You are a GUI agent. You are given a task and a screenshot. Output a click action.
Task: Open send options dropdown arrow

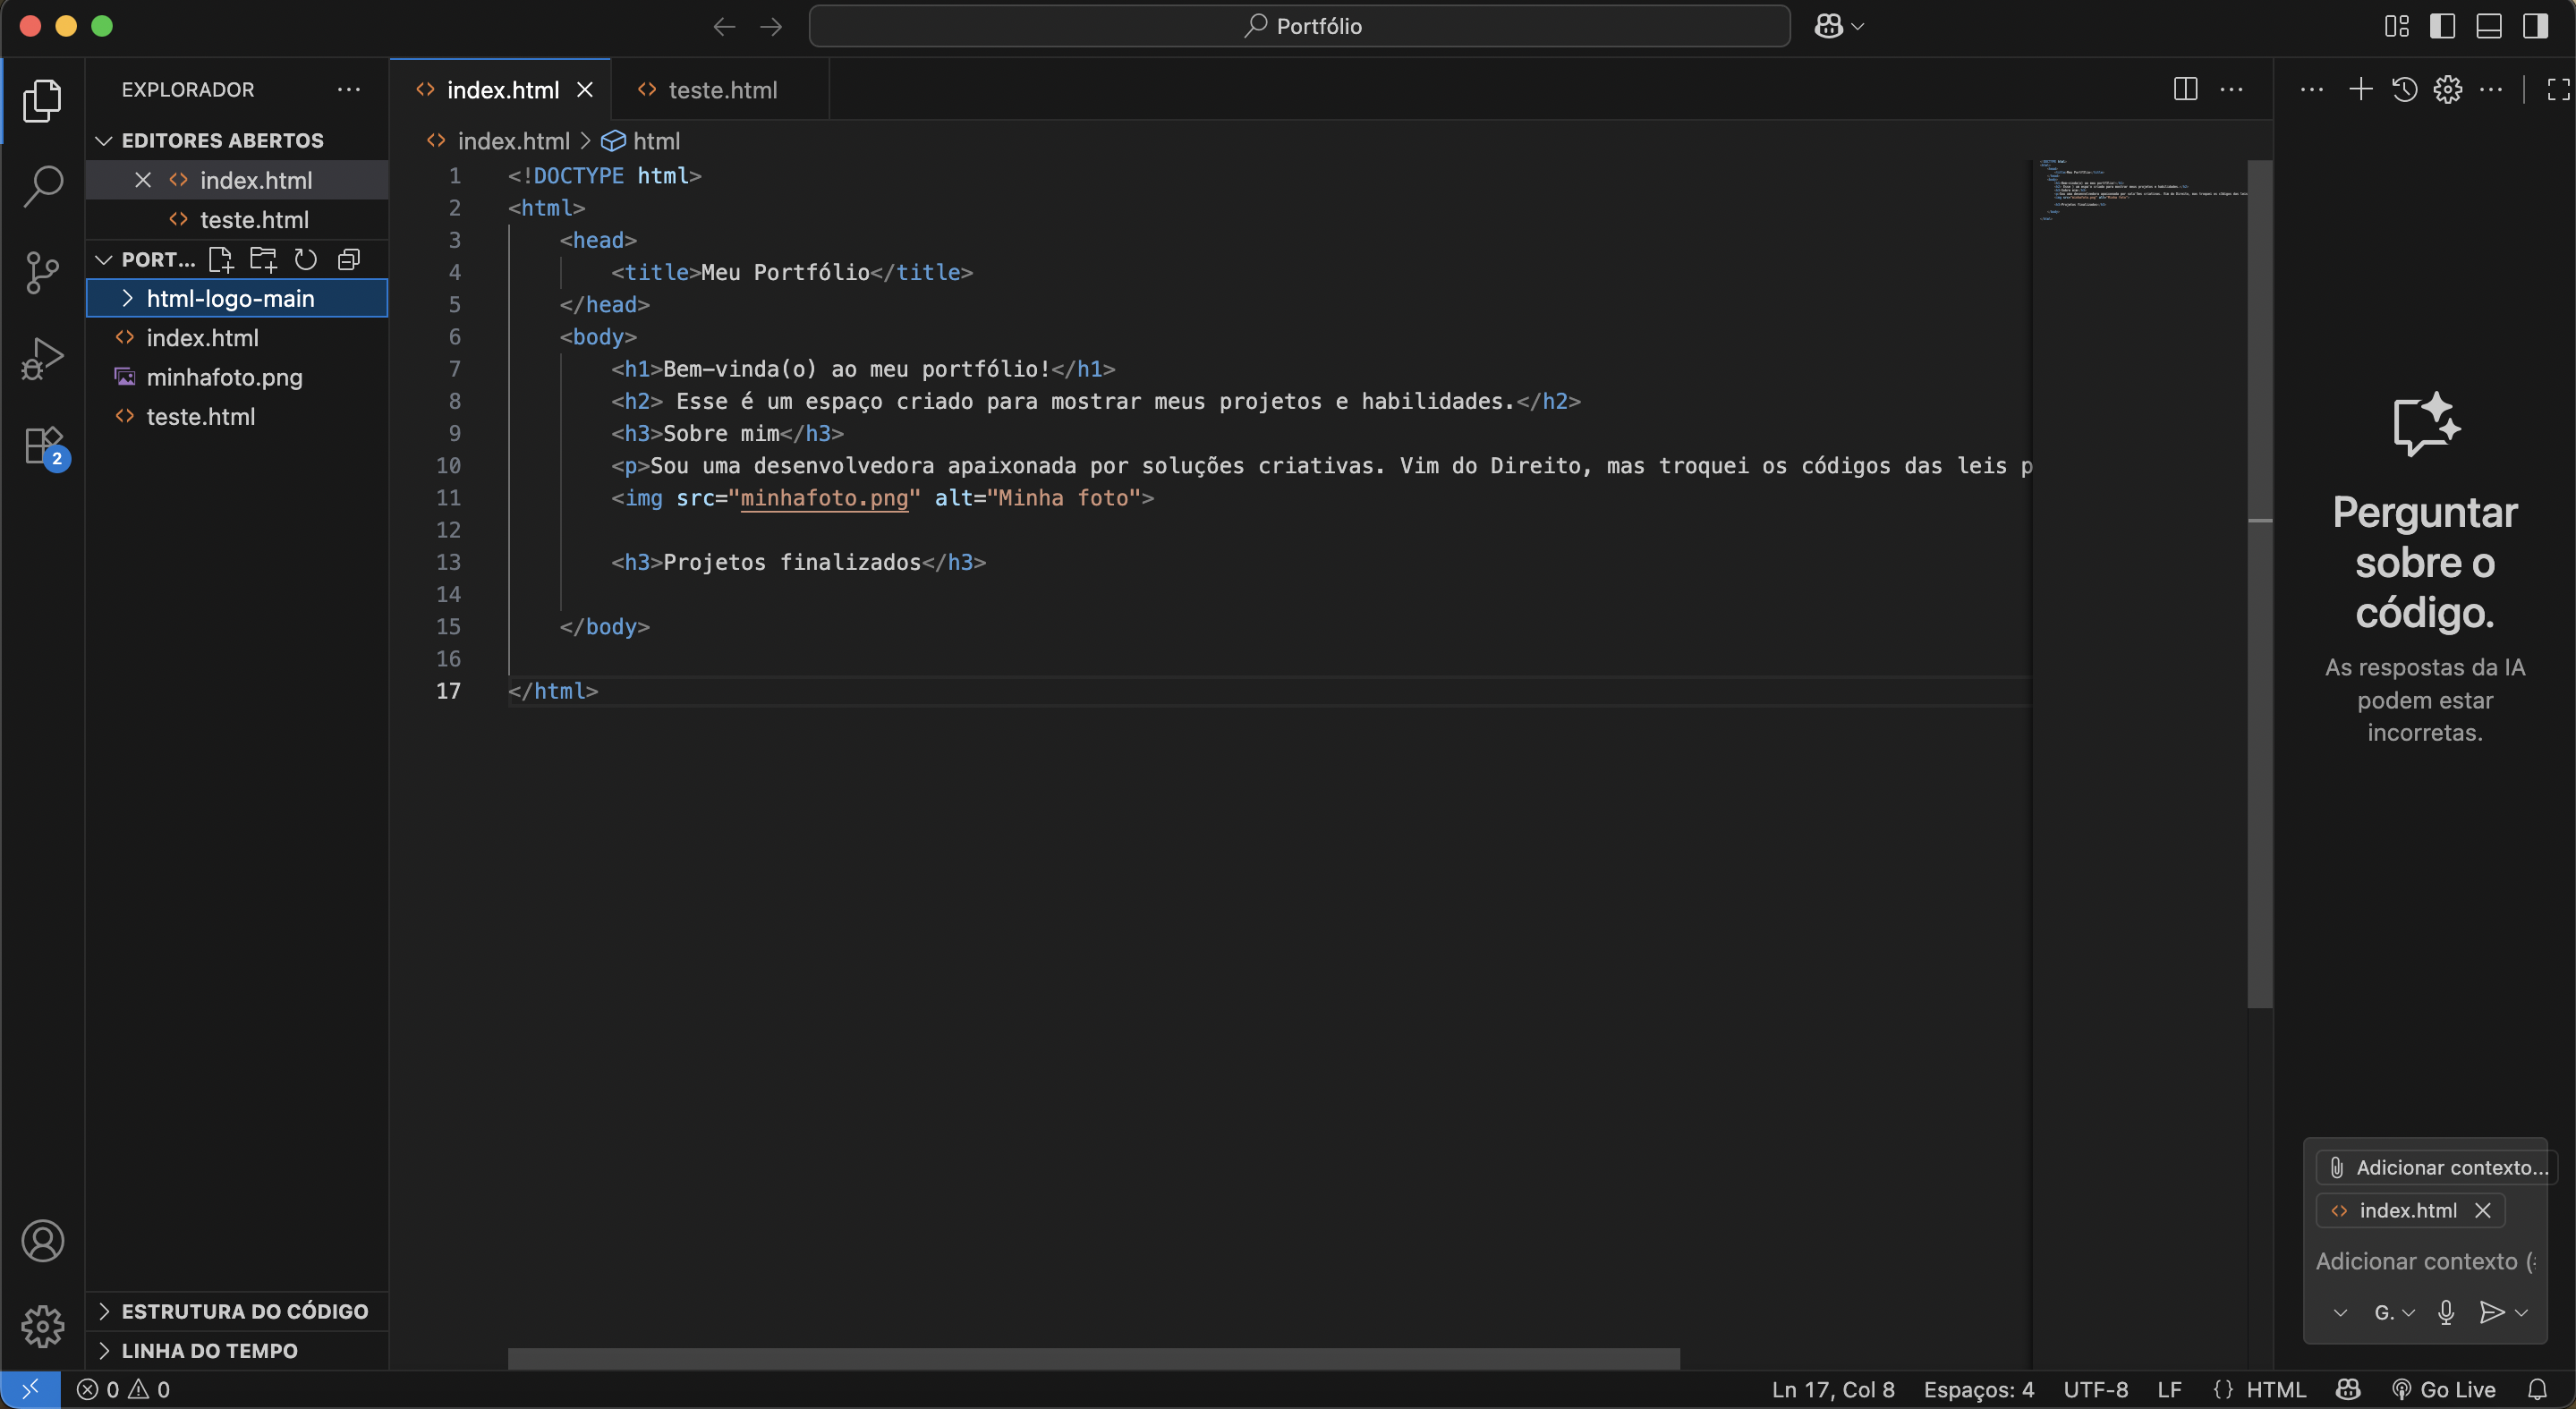click(x=2522, y=1313)
